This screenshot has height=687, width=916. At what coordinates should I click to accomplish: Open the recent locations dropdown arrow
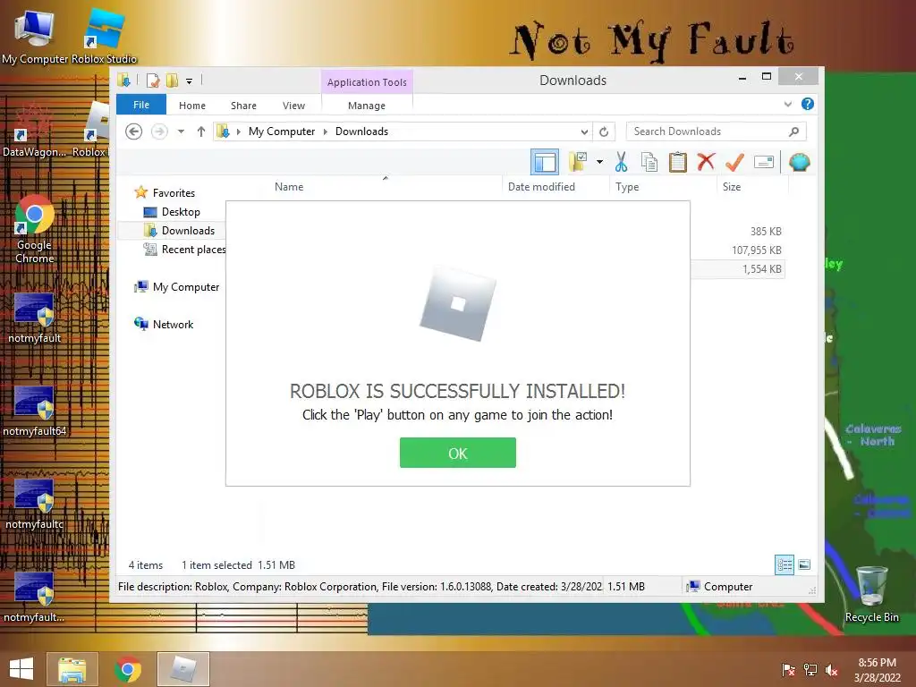[181, 131]
